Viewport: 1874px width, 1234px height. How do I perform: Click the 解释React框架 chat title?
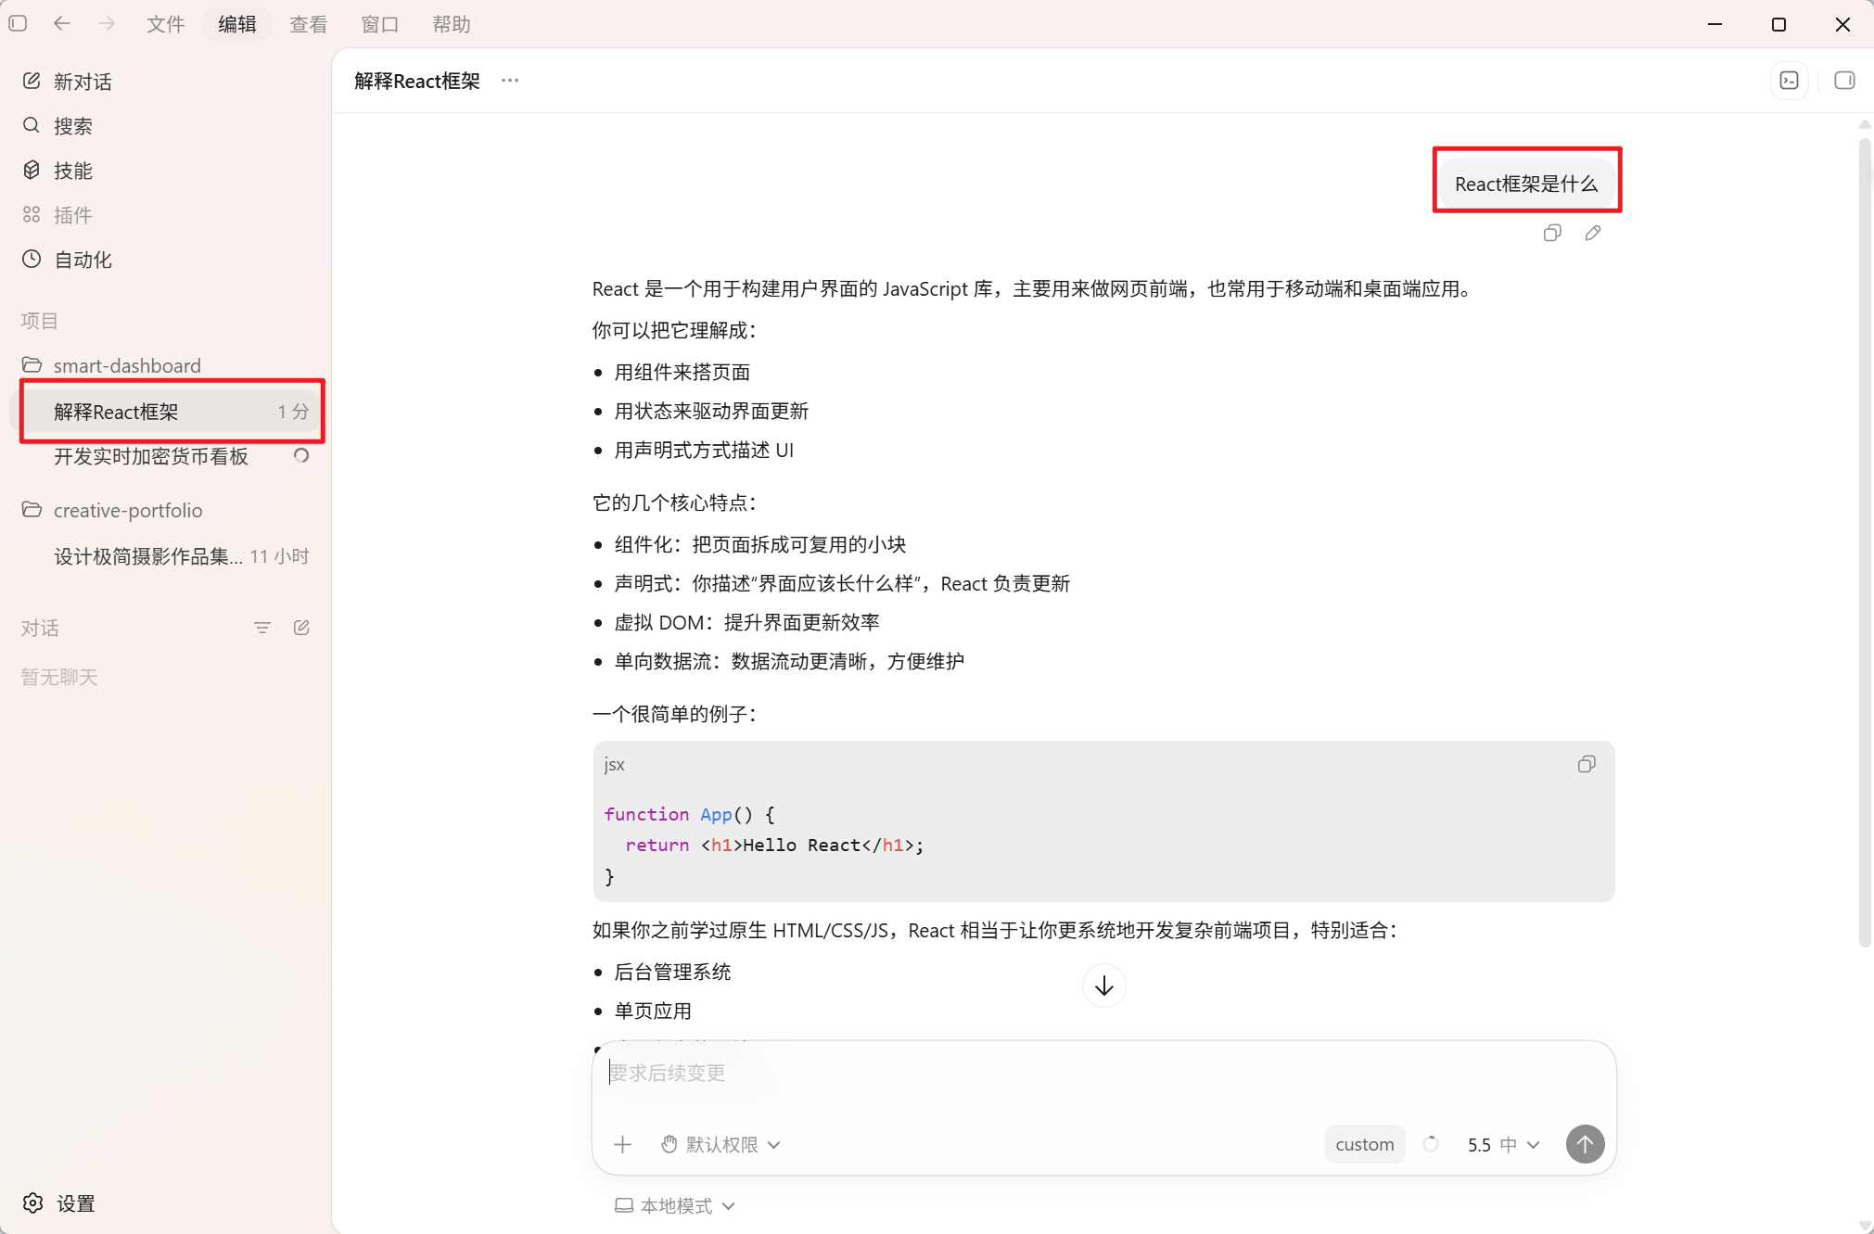click(417, 81)
